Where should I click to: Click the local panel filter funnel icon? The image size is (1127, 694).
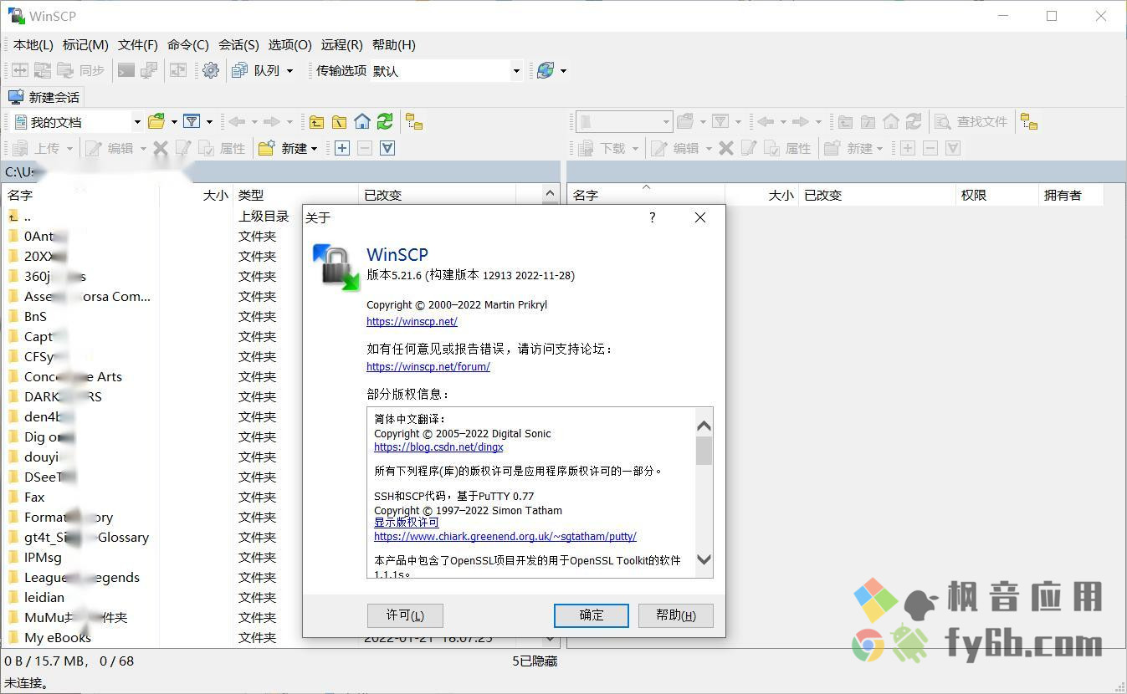pyautogui.click(x=192, y=122)
